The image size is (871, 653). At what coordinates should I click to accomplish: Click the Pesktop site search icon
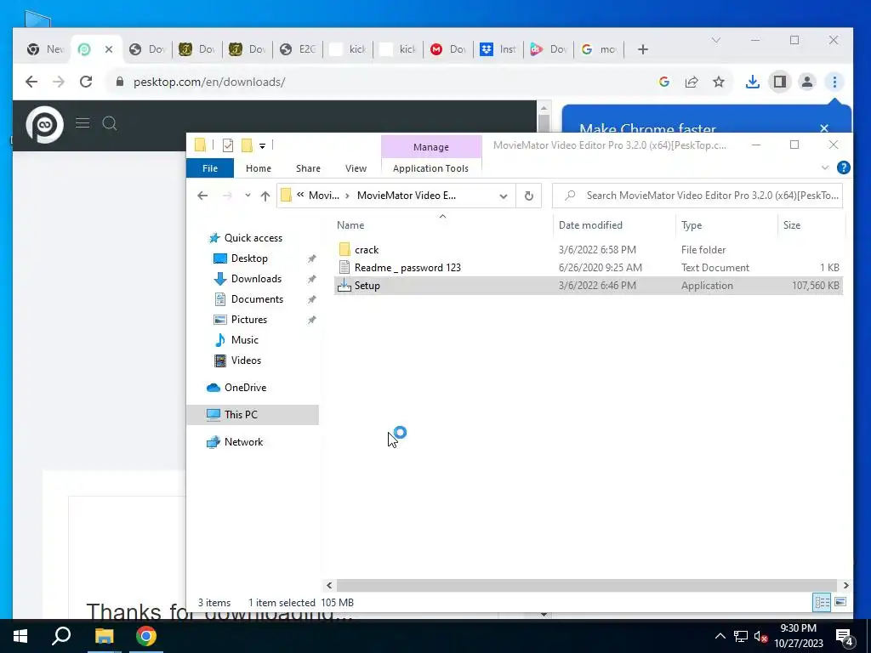click(110, 122)
